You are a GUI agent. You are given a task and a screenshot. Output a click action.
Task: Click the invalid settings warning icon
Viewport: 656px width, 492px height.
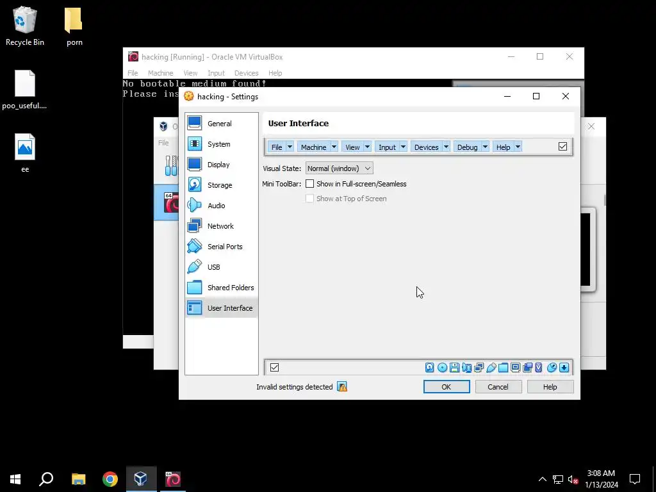(342, 386)
